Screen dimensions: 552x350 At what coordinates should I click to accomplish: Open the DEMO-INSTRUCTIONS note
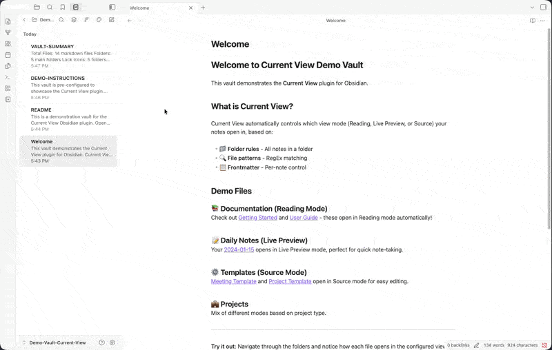[x=68, y=87]
